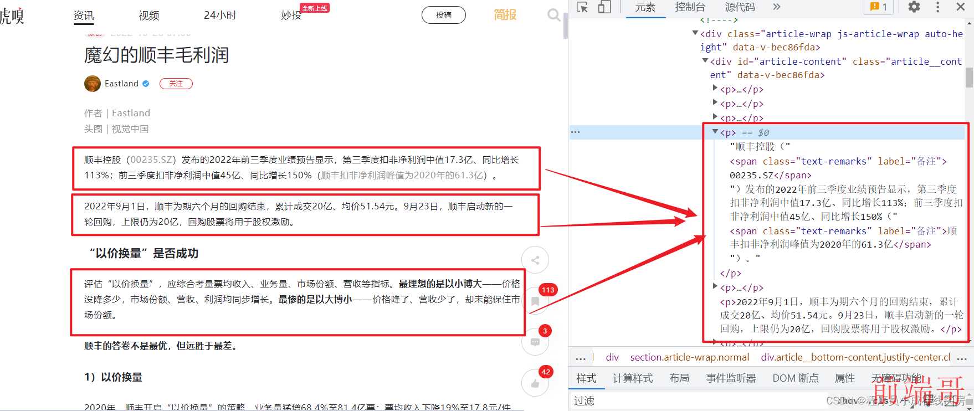Click the comment icon with 3 badge
The image size is (974, 411).
tap(535, 342)
